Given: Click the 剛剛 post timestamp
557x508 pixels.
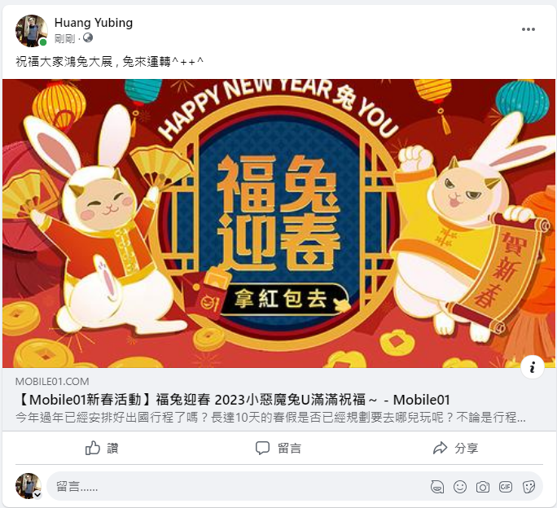Looking at the screenshot, I should point(64,38).
